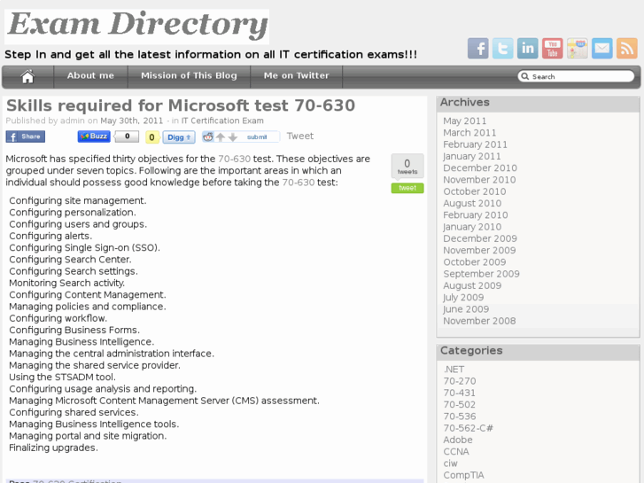Open Mission of This Blog page
Screen dimensions: 644x483
[x=189, y=75]
